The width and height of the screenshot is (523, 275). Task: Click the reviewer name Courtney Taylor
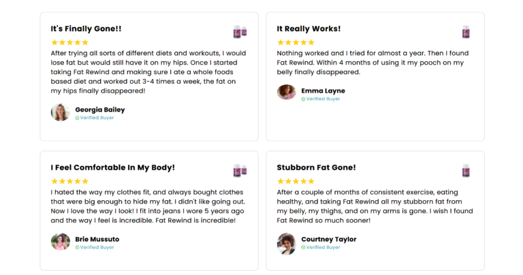(x=329, y=240)
